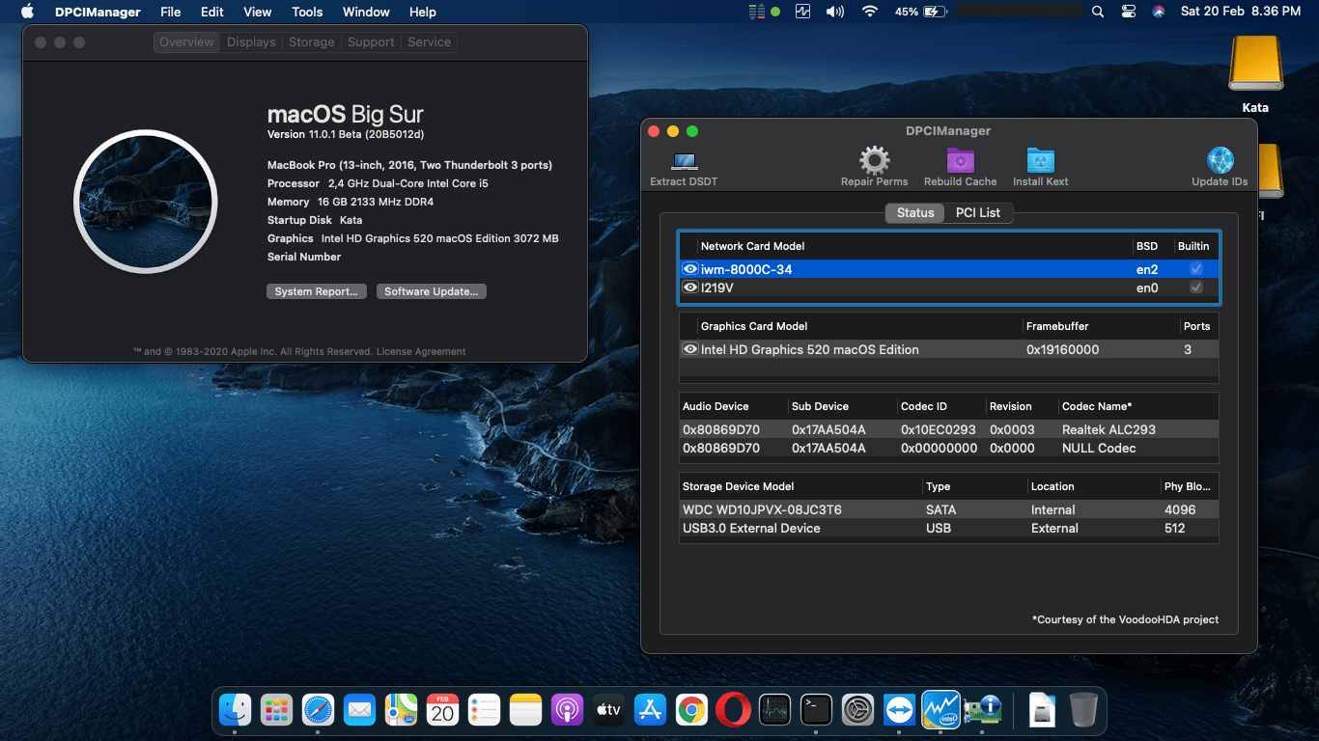The height and width of the screenshot is (741, 1319).
Task: Open TeamViewer from the Dock
Action: coord(899,710)
